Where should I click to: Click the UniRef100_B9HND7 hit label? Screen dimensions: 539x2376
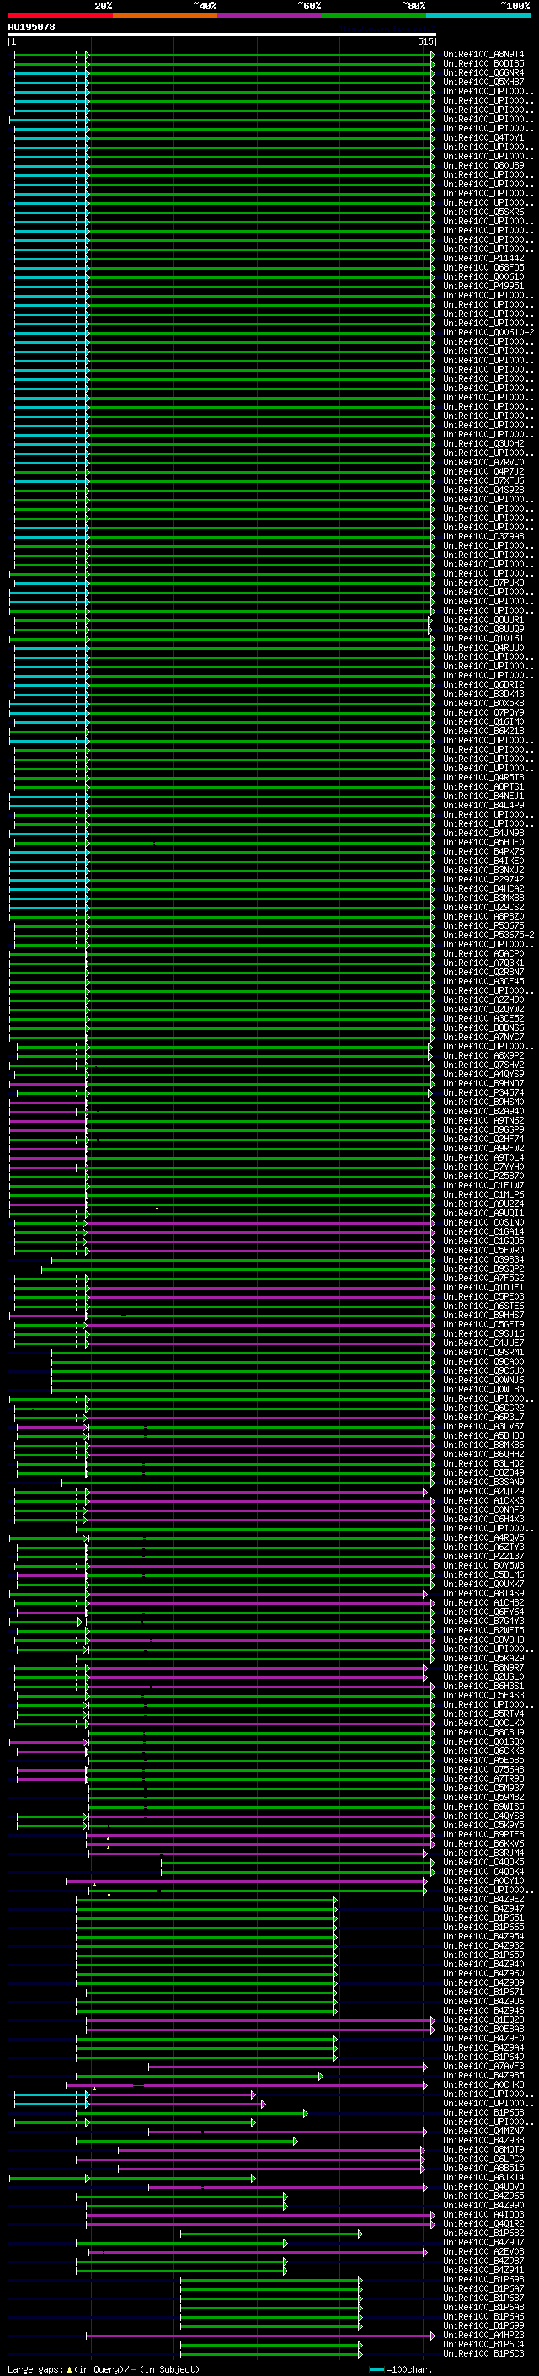[483, 1083]
